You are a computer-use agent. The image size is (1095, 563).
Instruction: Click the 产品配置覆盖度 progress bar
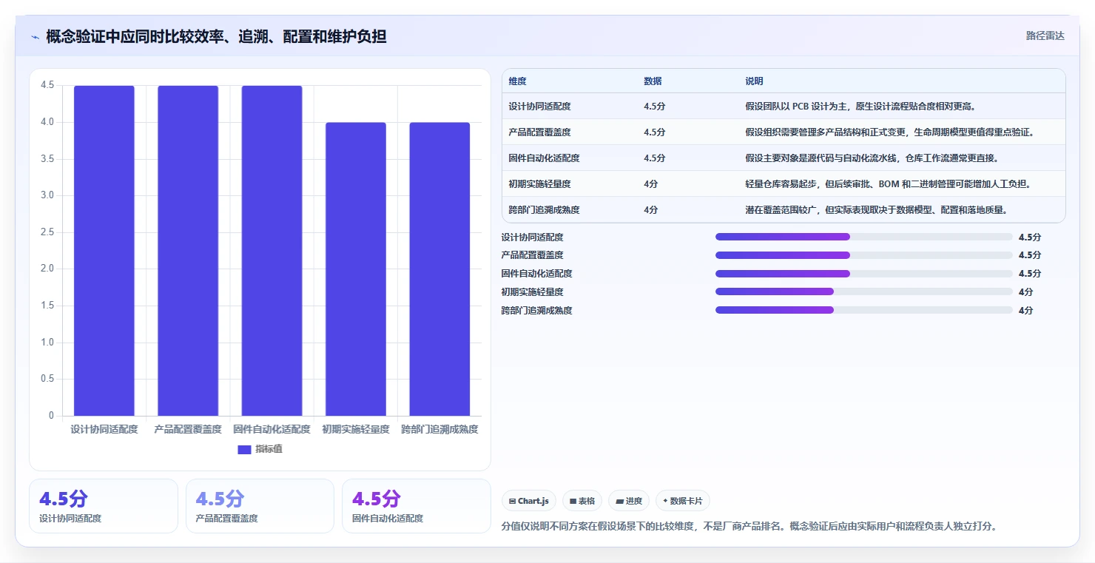864,255
